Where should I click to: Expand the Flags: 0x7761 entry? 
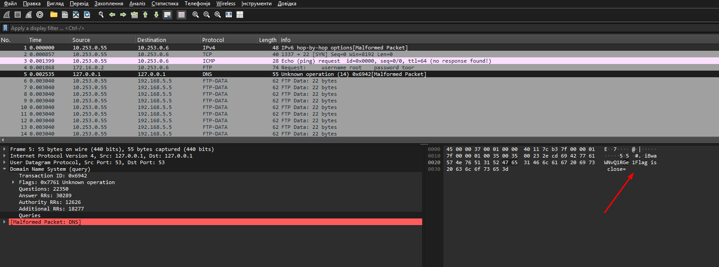13,182
